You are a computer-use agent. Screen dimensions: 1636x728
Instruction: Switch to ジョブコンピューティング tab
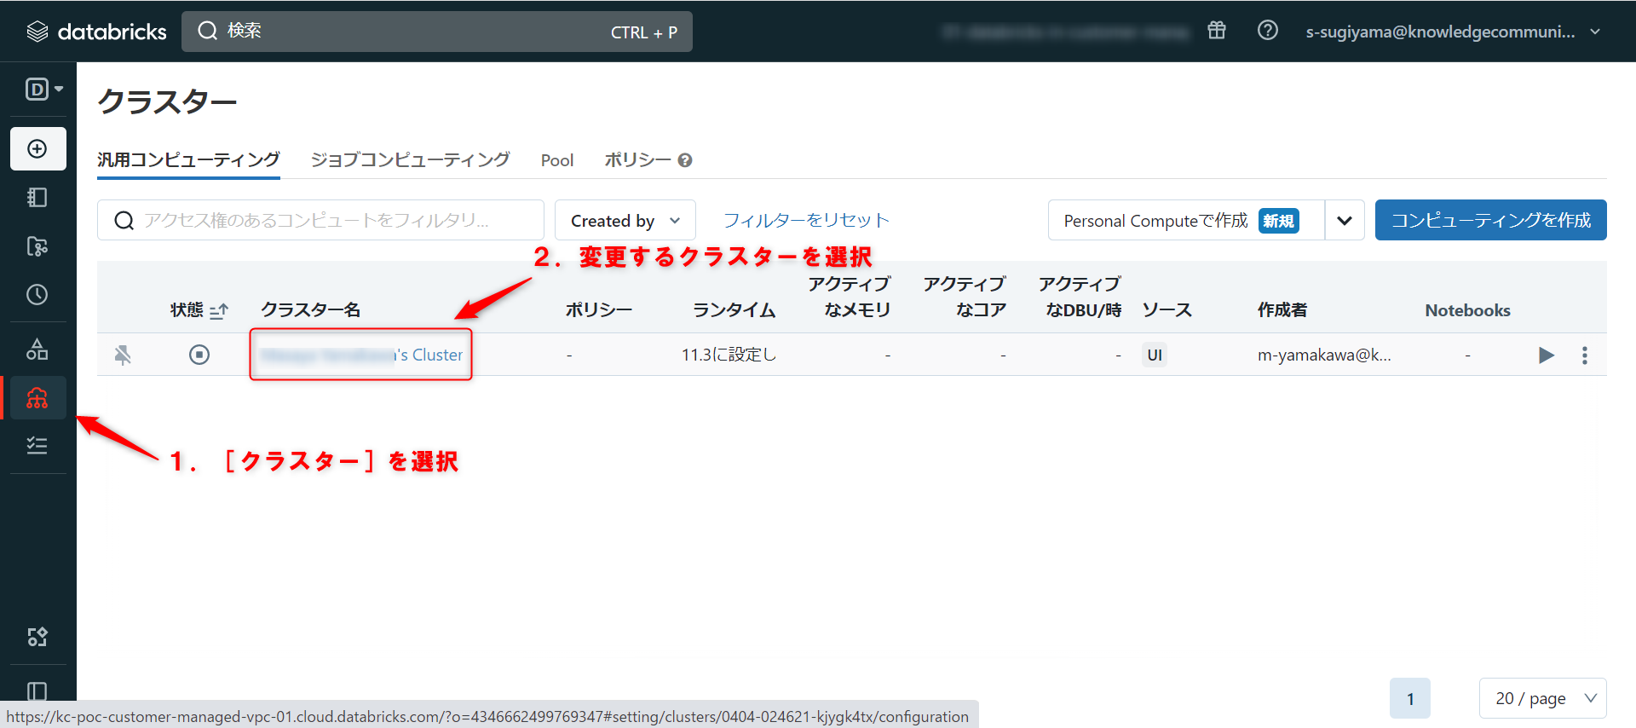click(411, 160)
